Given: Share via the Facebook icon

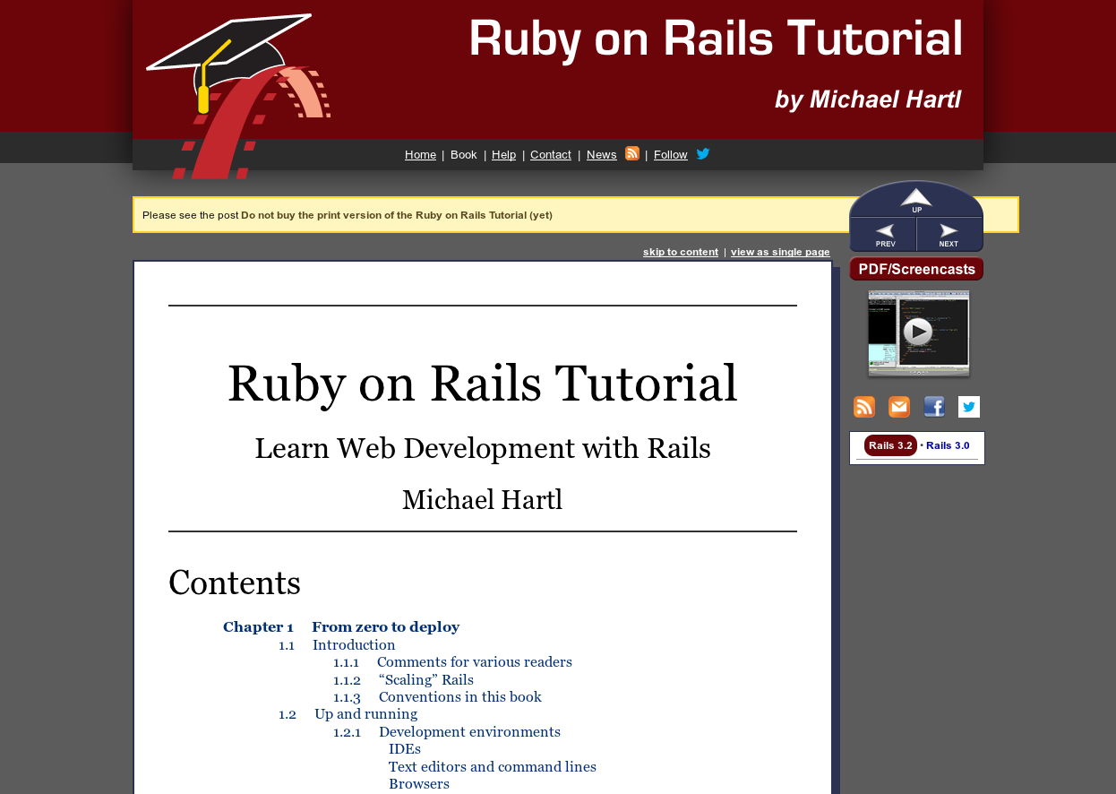Looking at the screenshot, I should pos(934,407).
